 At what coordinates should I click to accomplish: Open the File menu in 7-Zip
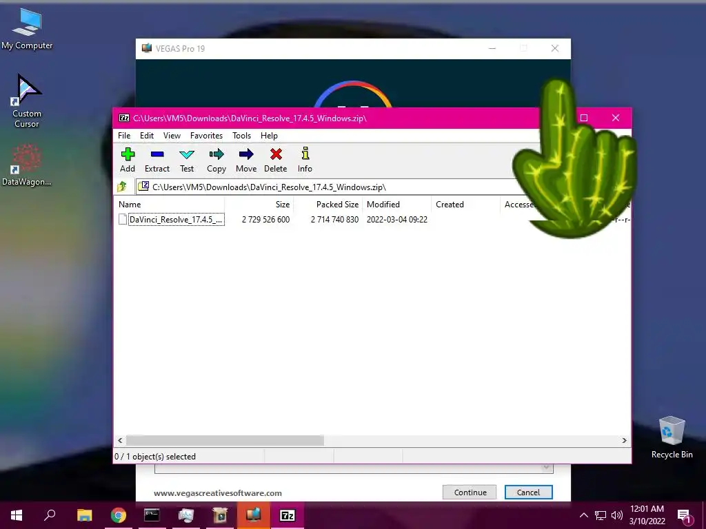(x=124, y=136)
